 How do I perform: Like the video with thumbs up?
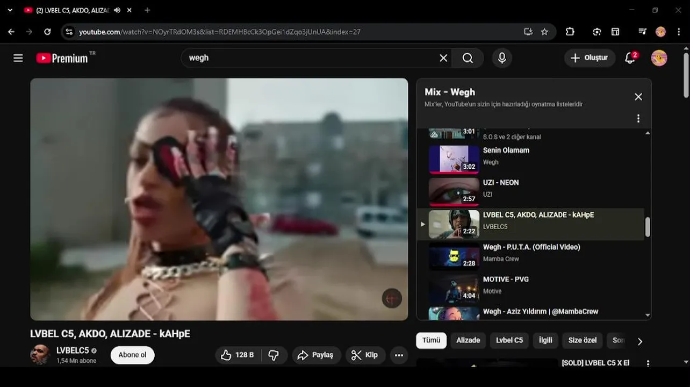(238, 355)
